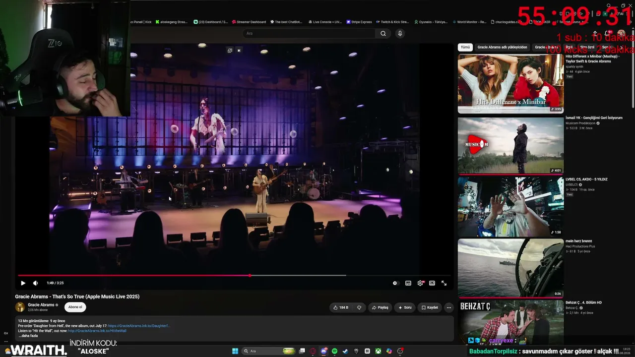The image size is (635, 357).
Task: Subscribe with the Abone ol button
Action: point(75,307)
